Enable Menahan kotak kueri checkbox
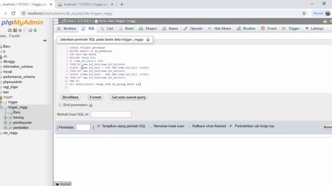The width and height of the screenshot is (332, 186). click(150, 126)
